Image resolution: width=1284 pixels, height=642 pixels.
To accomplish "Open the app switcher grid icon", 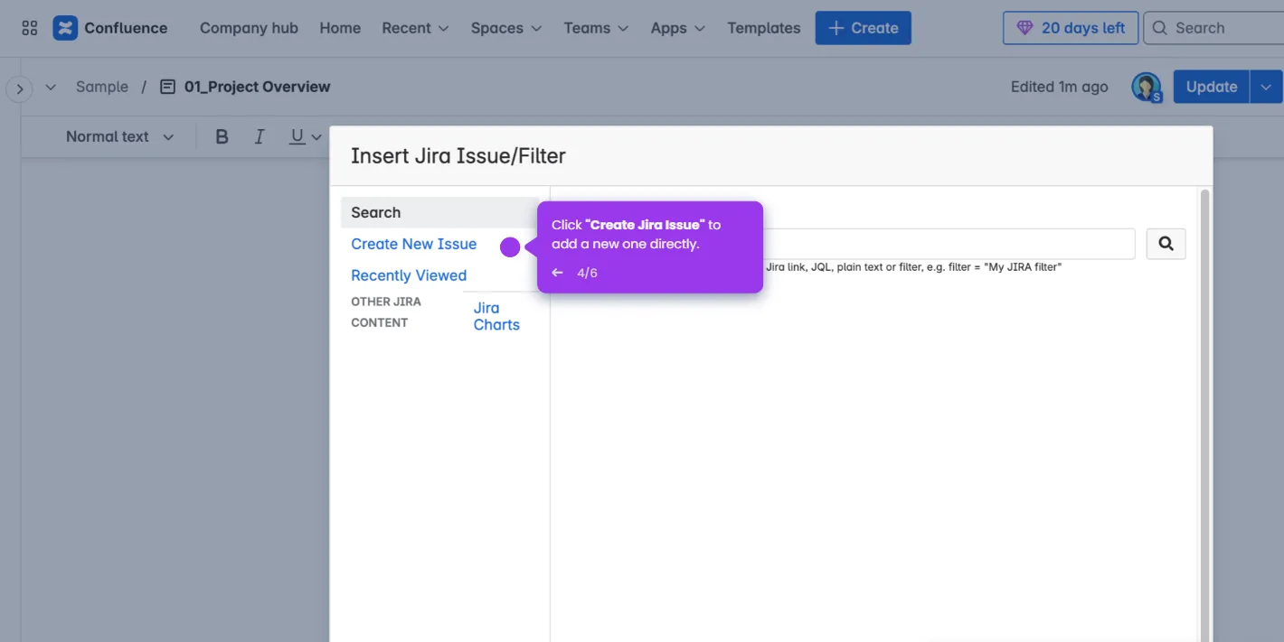I will [x=30, y=28].
